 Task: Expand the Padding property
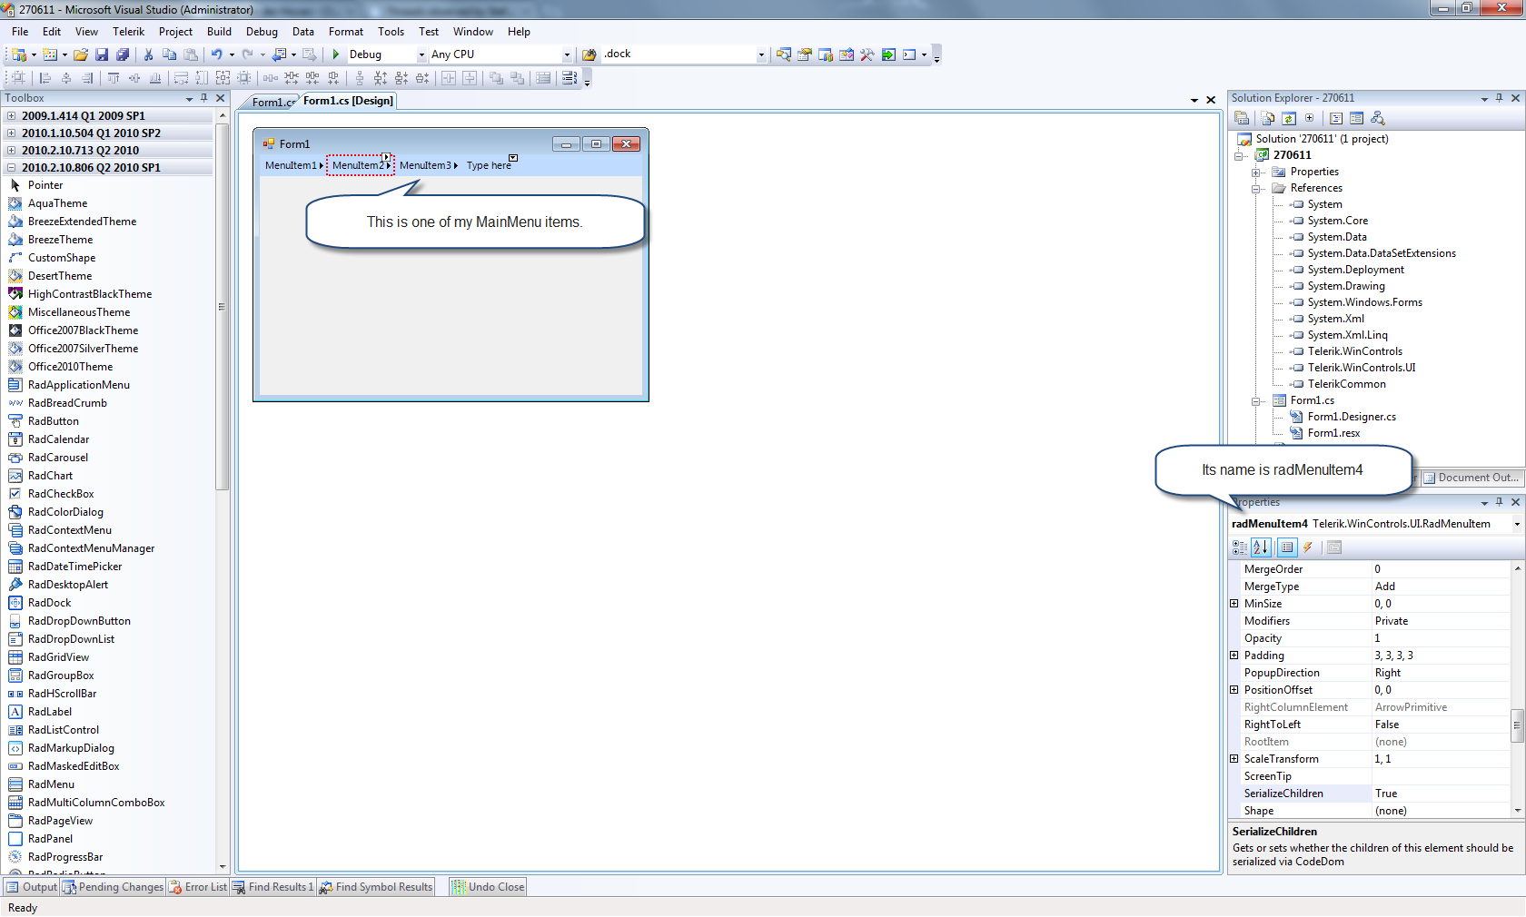tap(1234, 656)
